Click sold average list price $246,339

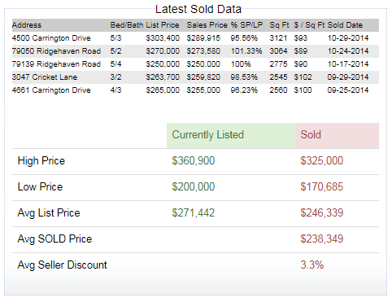(322, 213)
